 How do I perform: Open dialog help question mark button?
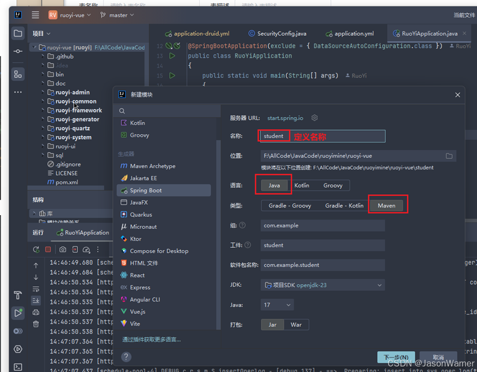click(x=126, y=357)
